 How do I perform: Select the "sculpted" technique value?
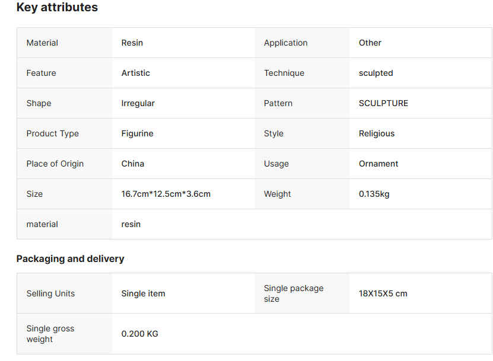[376, 73]
